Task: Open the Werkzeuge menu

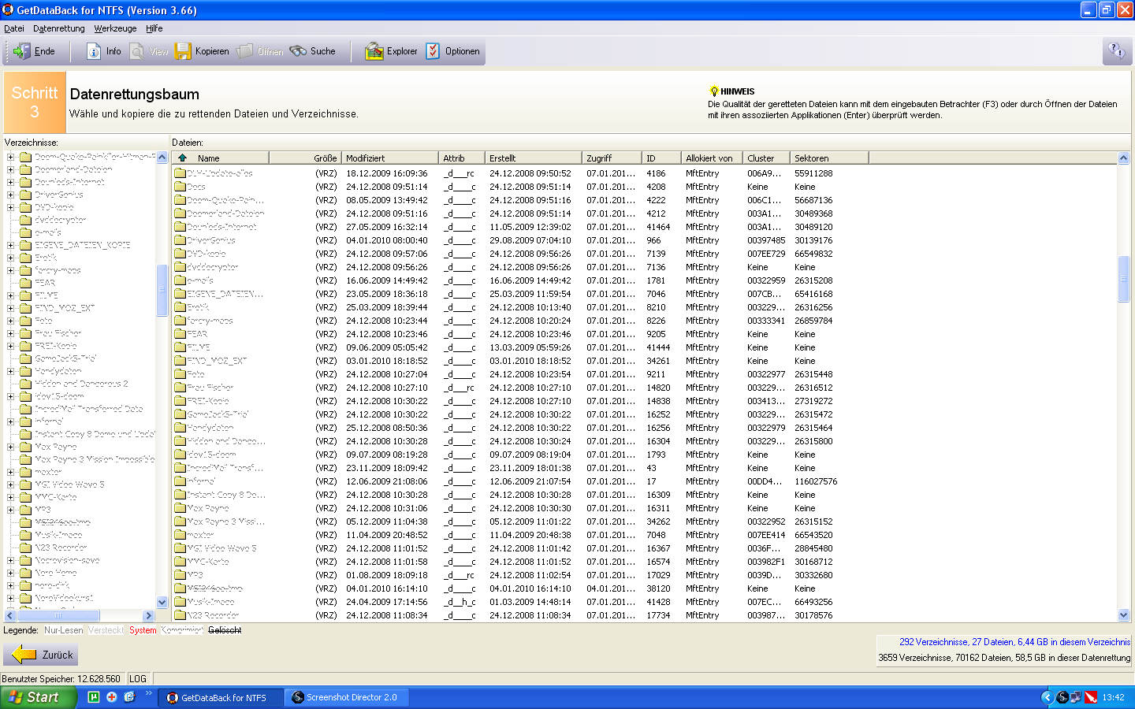Action: pyautogui.click(x=115, y=28)
